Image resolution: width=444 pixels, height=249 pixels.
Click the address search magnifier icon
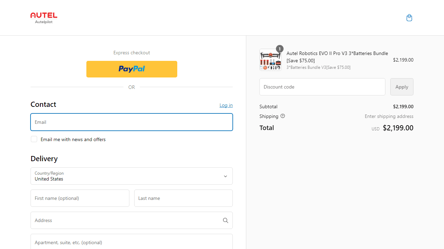pyautogui.click(x=225, y=220)
